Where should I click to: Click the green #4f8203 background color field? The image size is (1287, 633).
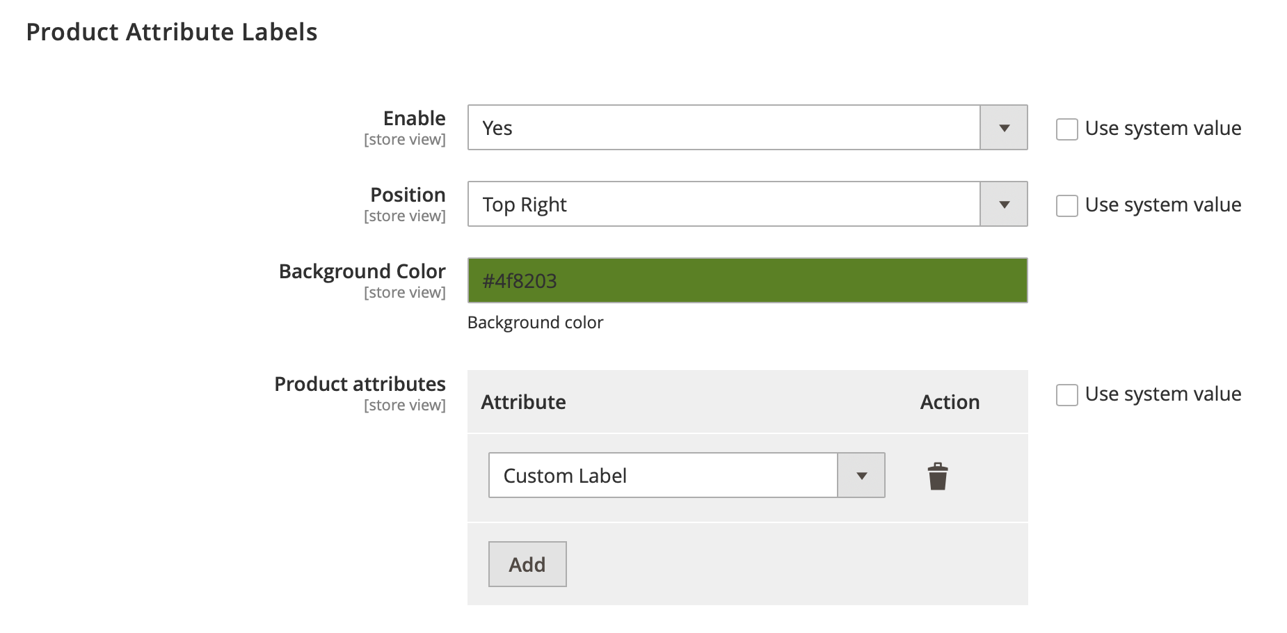747,281
